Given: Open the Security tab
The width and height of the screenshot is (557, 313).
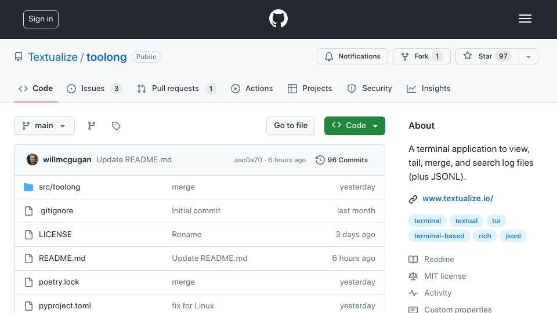Looking at the screenshot, I should (x=370, y=88).
